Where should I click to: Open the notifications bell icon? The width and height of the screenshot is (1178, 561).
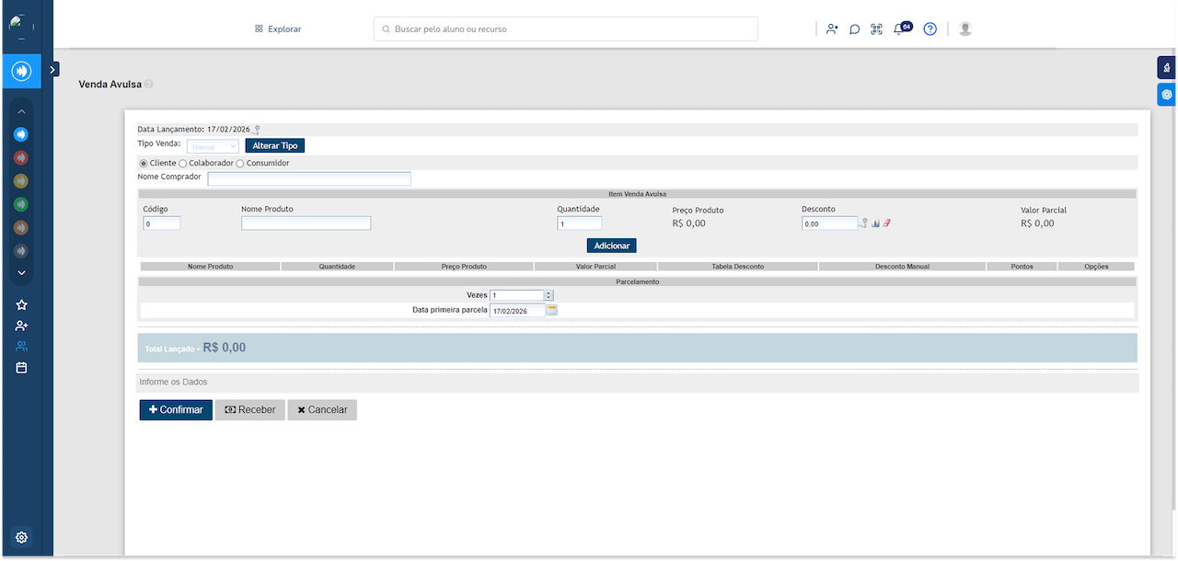(x=899, y=29)
